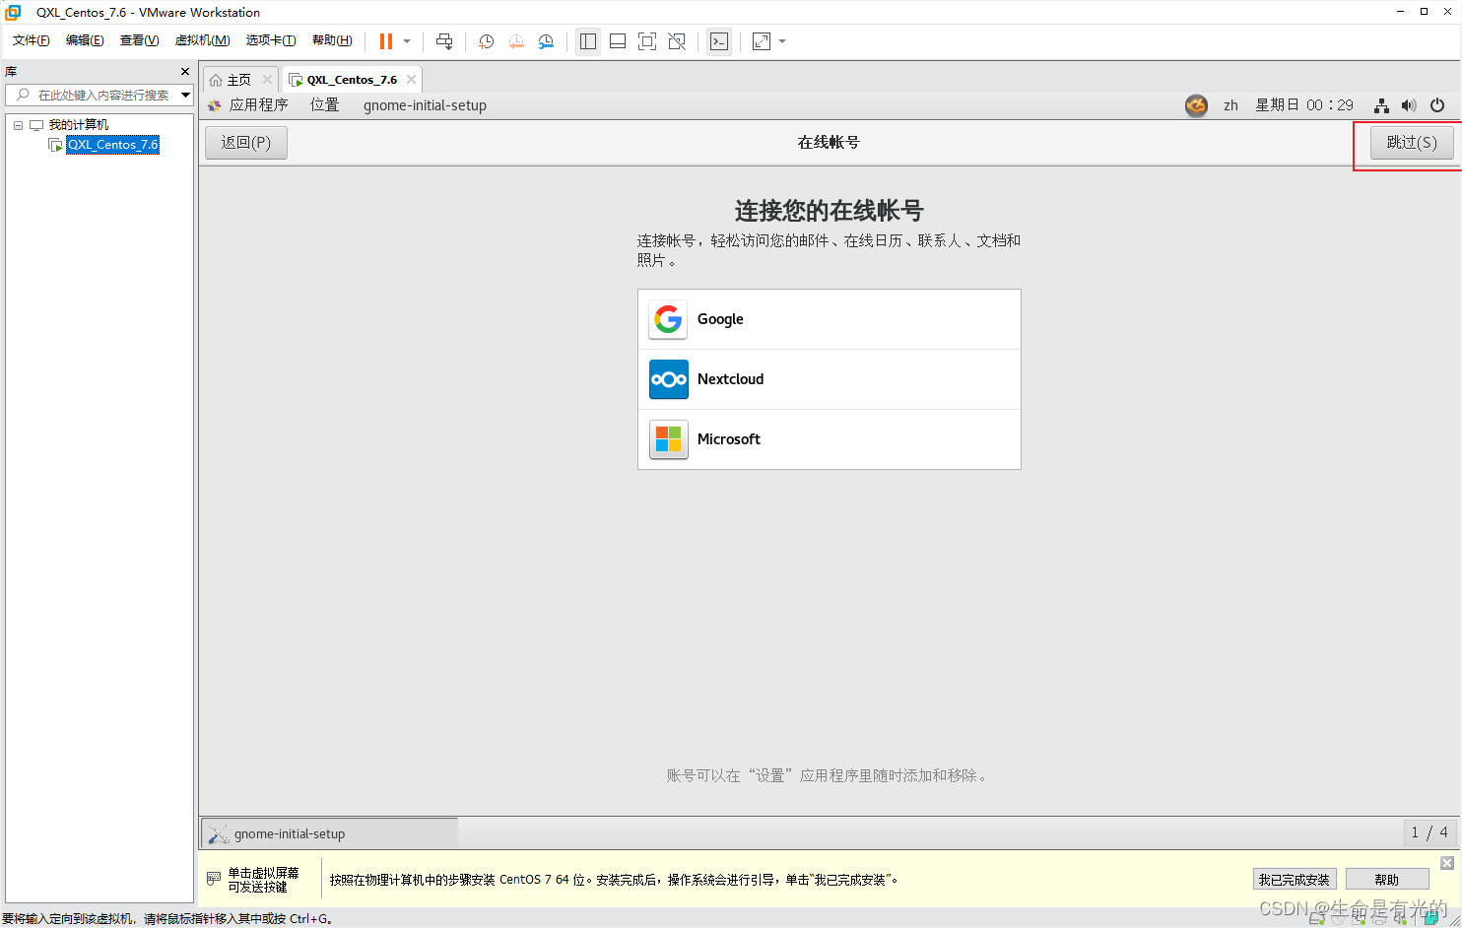
Task: Open the library search dropdown arrow
Action: click(x=185, y=95)
